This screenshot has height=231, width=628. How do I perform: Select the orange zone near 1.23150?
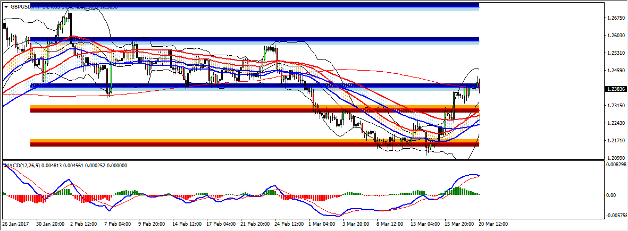point(255,108)
